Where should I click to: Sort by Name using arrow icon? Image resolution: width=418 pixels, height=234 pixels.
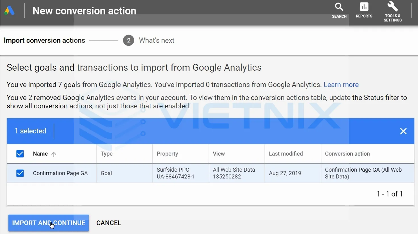click(54, 154)
